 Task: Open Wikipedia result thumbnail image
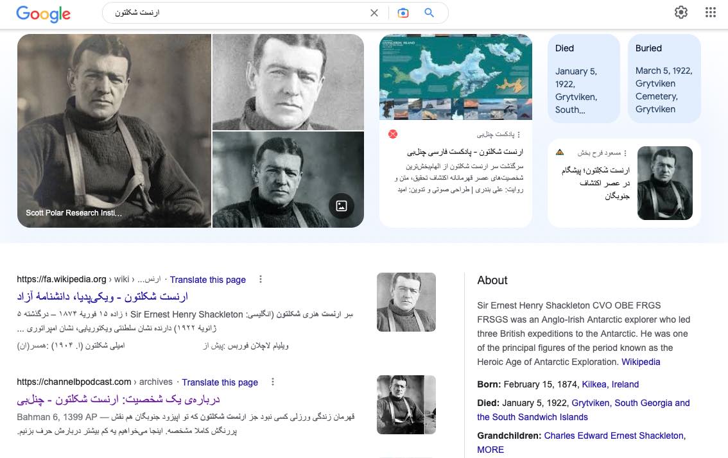point(406,302)
